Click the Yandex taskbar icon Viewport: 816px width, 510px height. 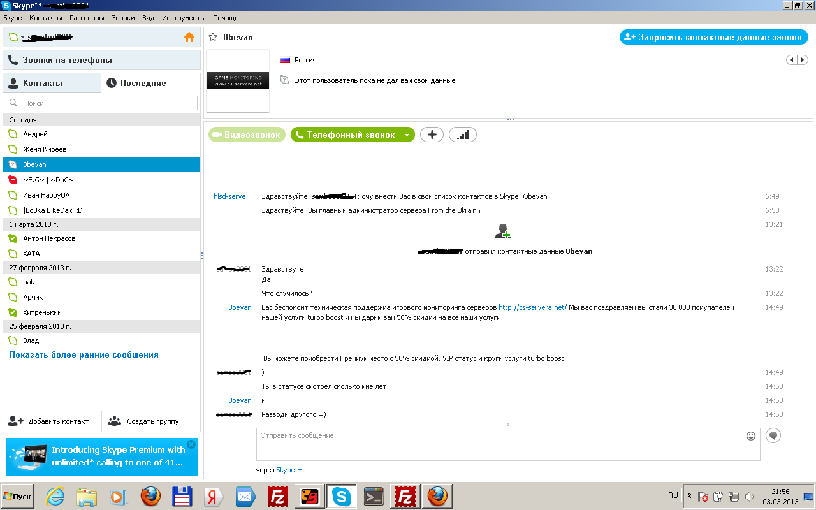(x=213, y=496)
